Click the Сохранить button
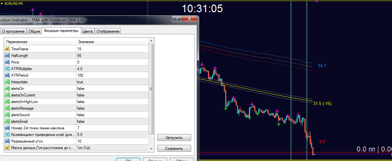Viewport: 392px width, 161px height. click(x=174, y=148)
